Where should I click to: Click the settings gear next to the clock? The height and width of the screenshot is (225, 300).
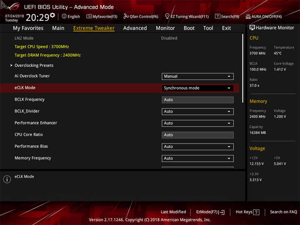52,15
